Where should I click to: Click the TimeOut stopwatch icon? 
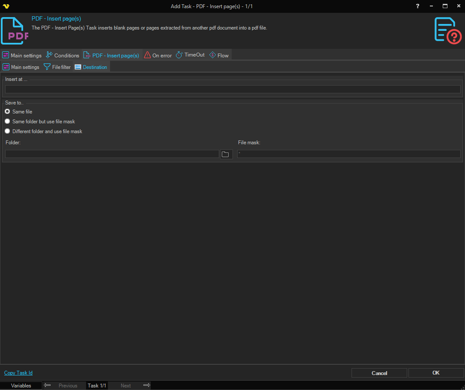coord(179,55)
